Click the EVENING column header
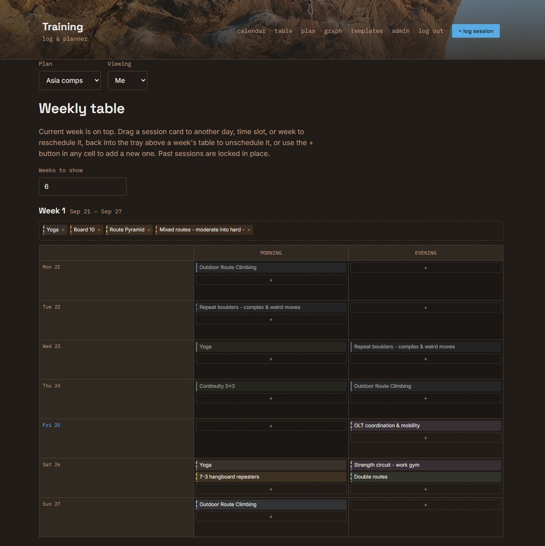 (425, 253)
